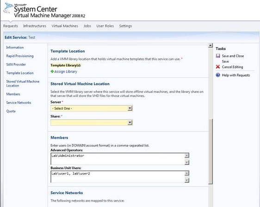This screenshot has width=260, height=207.
Task: Open the Infrastructures menu
Action: tap(35, 26)
